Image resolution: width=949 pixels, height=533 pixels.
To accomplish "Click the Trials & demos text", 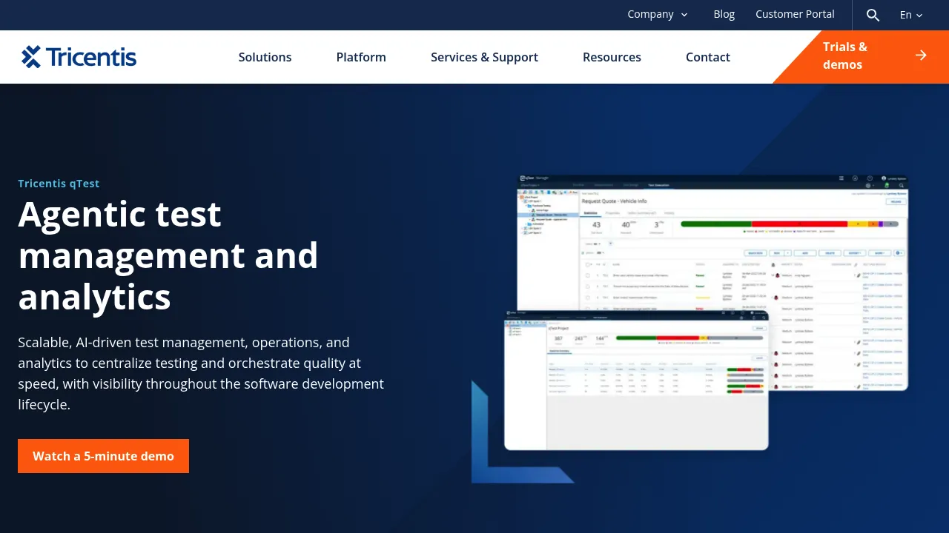I will click(x=845, y=56).
